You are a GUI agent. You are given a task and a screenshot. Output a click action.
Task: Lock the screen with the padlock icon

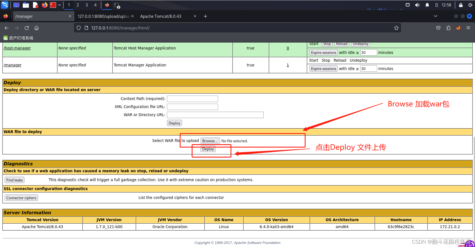click(461, 5)
